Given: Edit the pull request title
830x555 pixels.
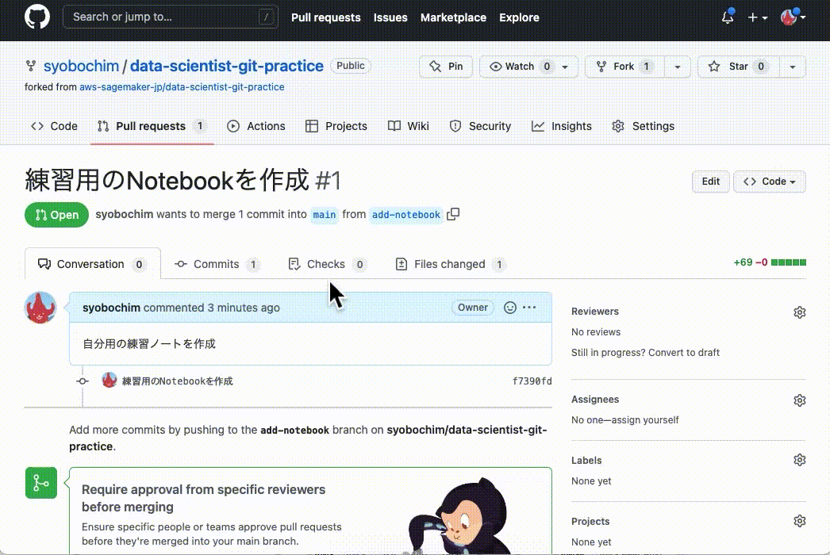Looking at the screenshot, I should click(x=710, y=182).
